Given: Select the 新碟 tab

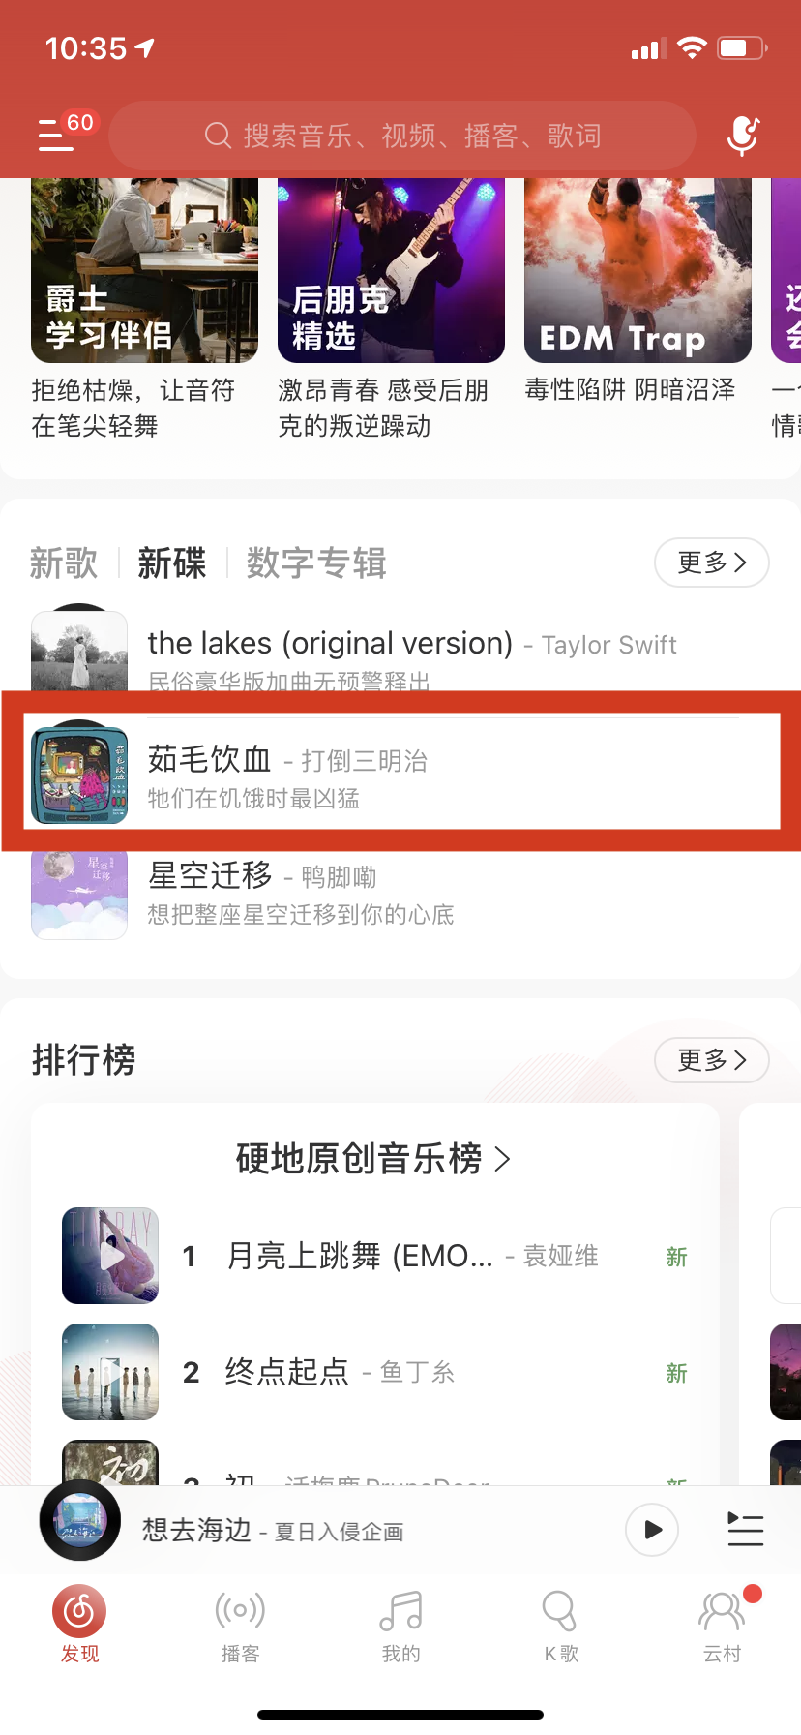Looking at the screenshot, I should click(172, 563).
